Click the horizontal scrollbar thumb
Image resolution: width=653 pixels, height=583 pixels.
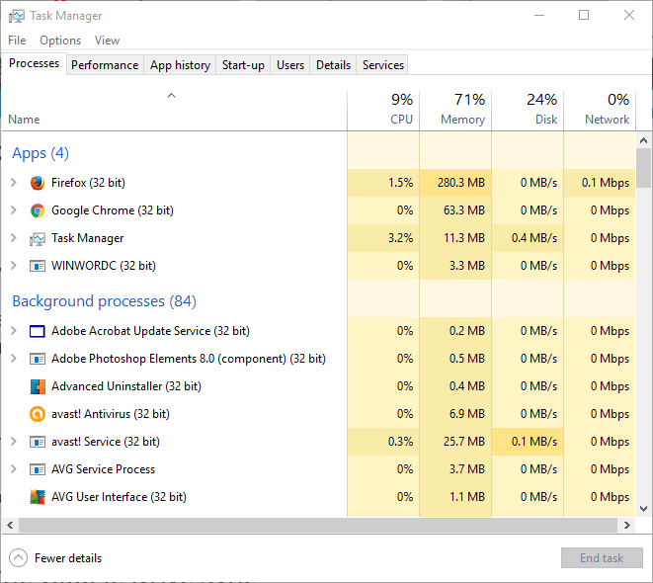click(318, 525)
